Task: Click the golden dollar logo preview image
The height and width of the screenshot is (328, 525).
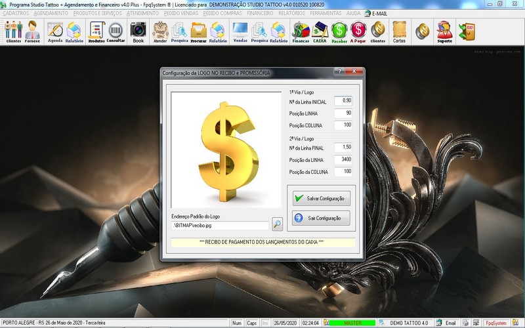Action: [226, 150]
